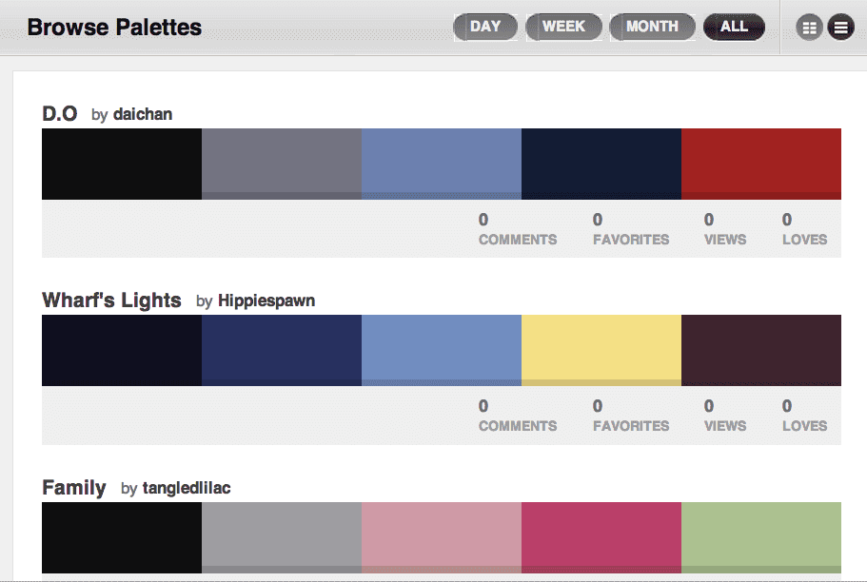Image resolution: width=867 pixels, height=582 pixels.
Task: Open the VIEWS counter for Wharf's Lights
Action: 724,416
